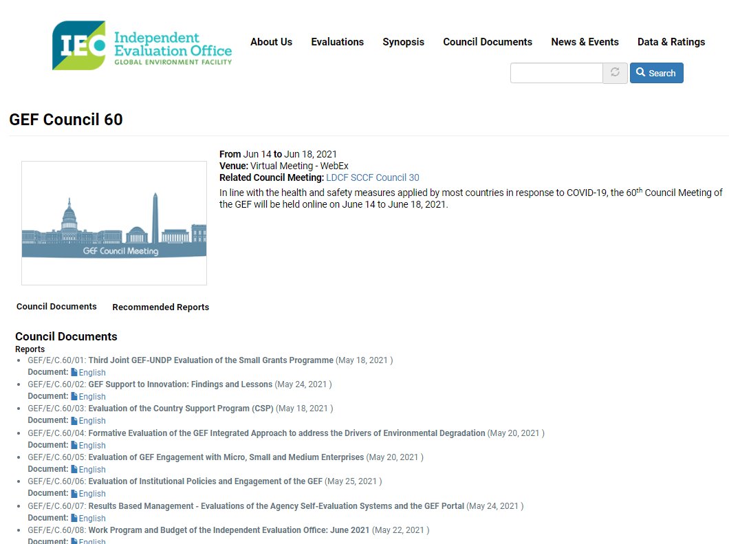729x544 pixels.
Task: Click Evaluation of Institutional Policies title
Action: click(x=205, y=481)
